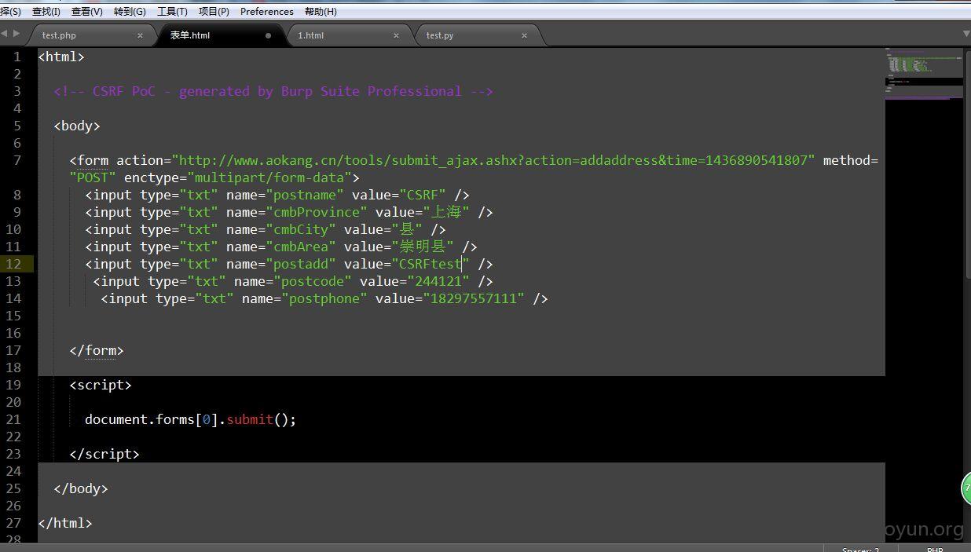The image size is (971, 552).
Task: Click line number 27 in gutter
Action: coord(13,523)
